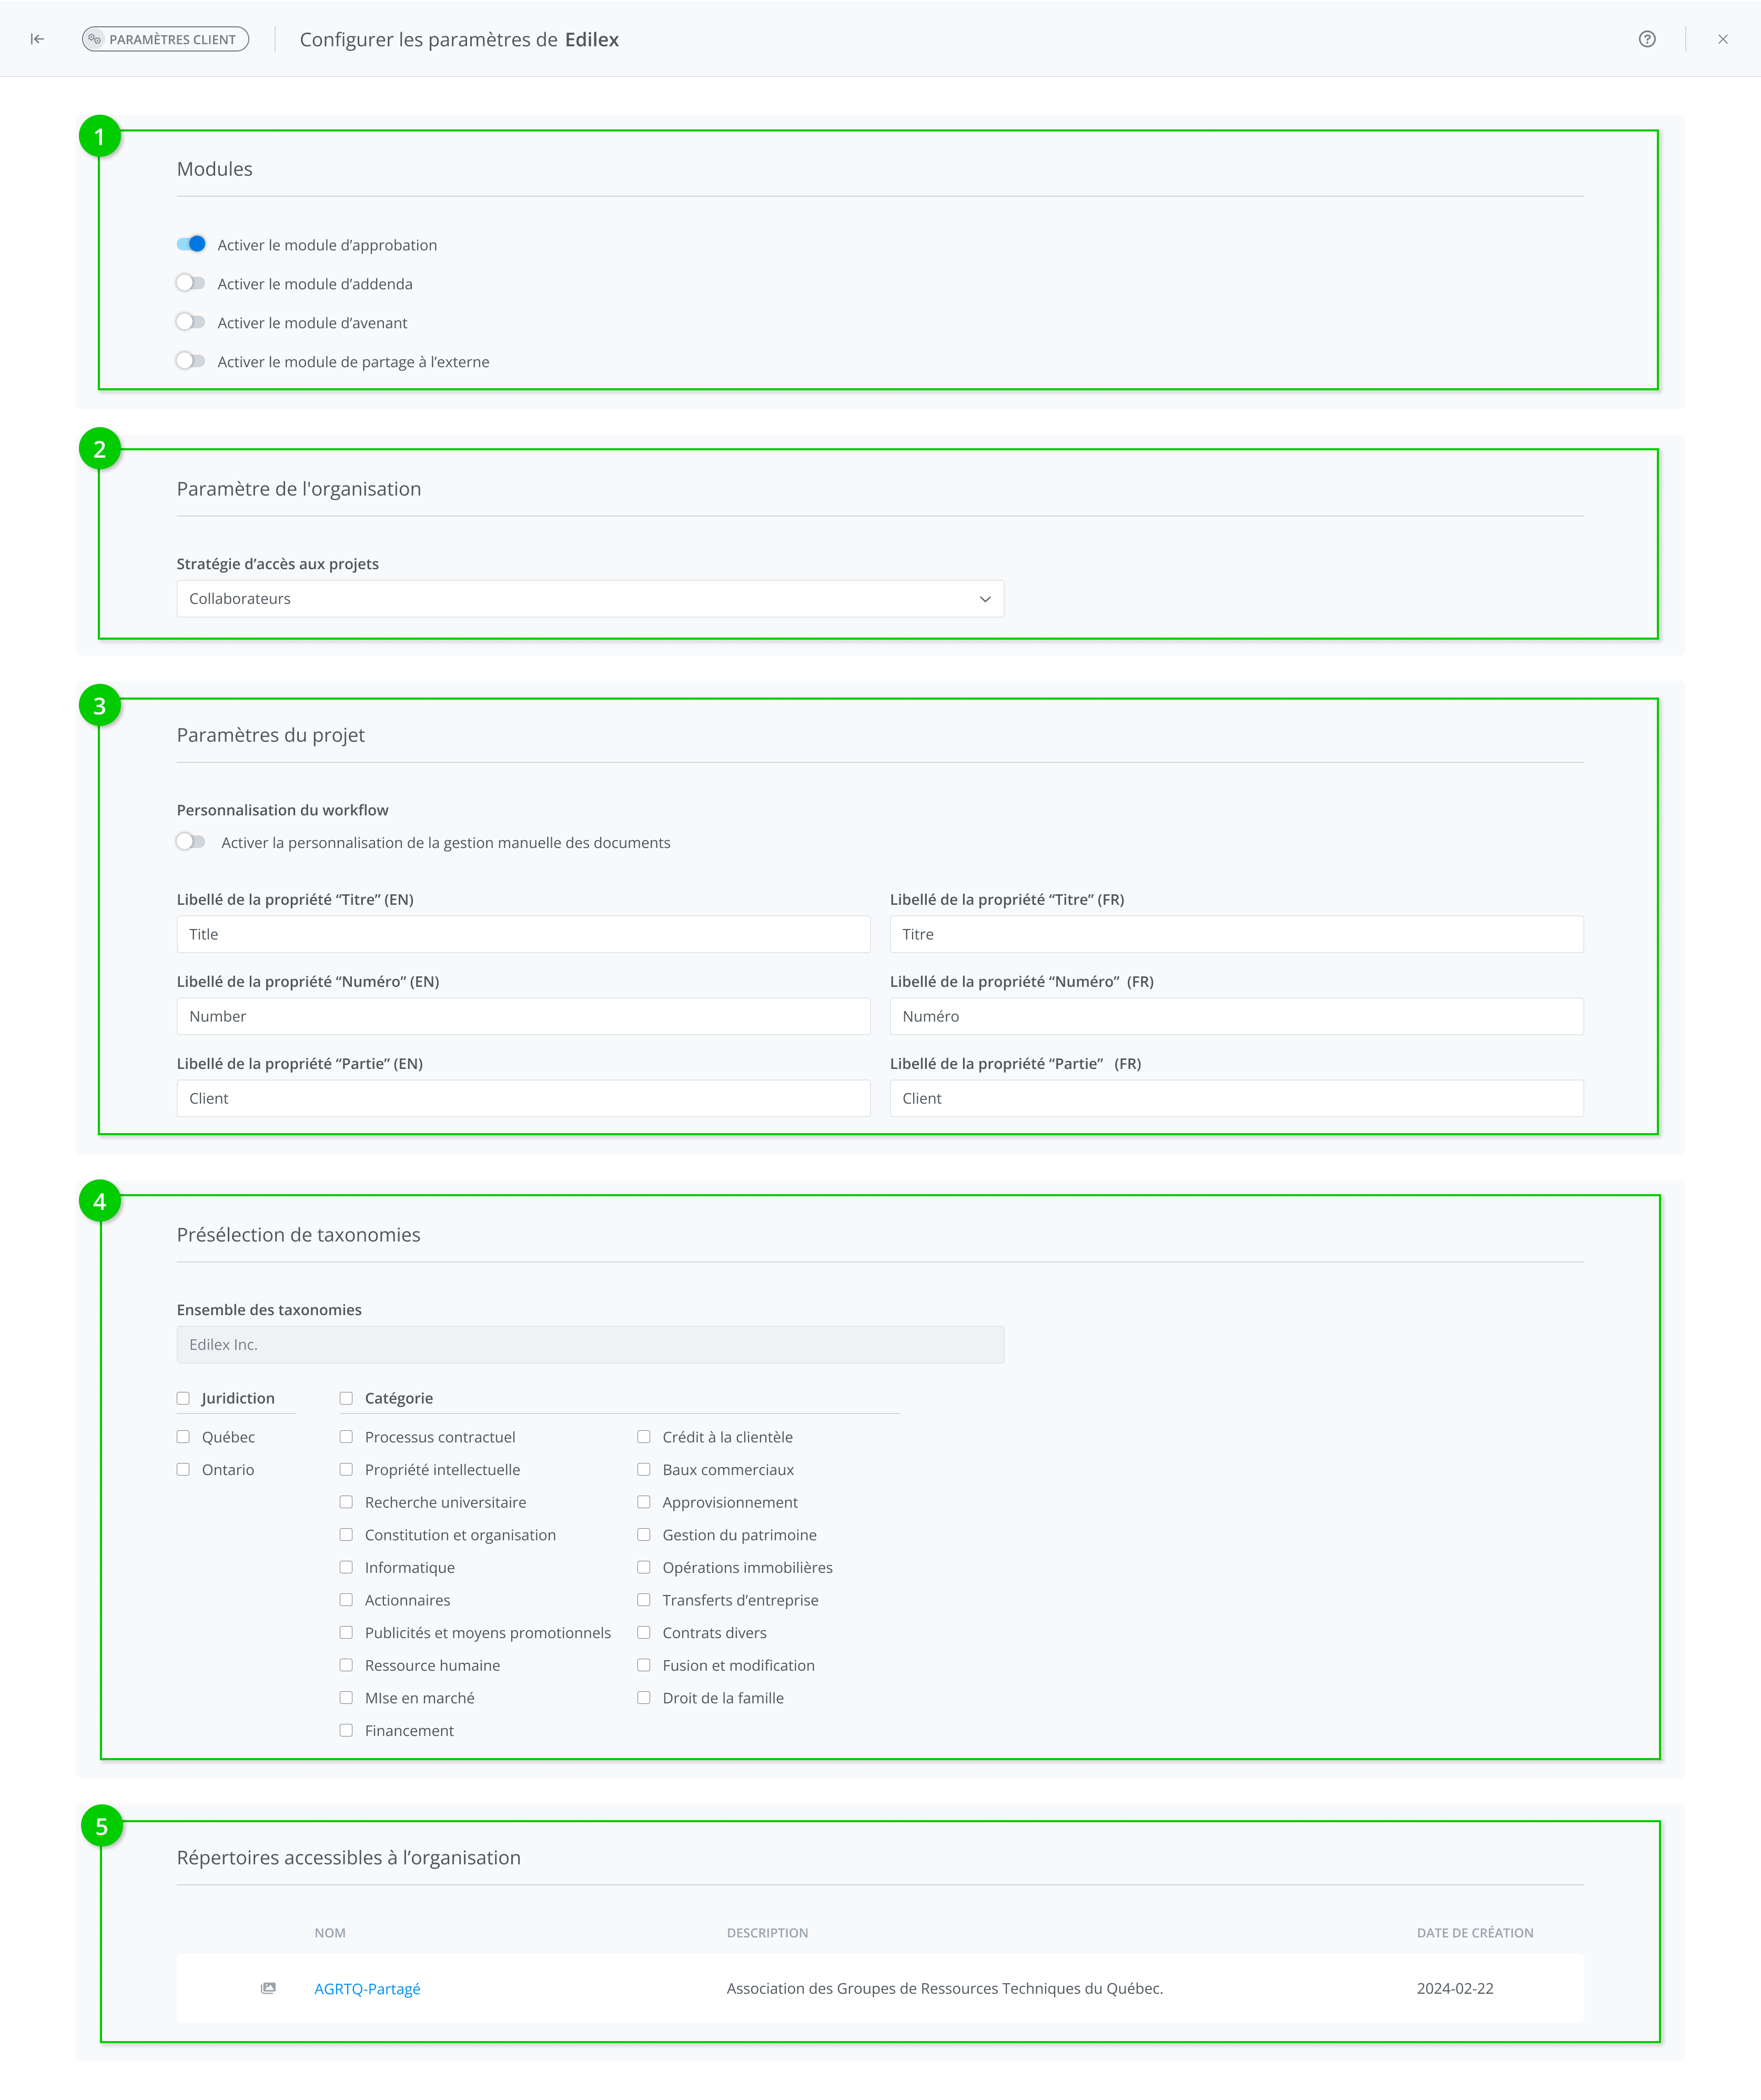Enable the addenda module toggle
This screenshot has width=1761, height=2100.
(x=191, y=283)
